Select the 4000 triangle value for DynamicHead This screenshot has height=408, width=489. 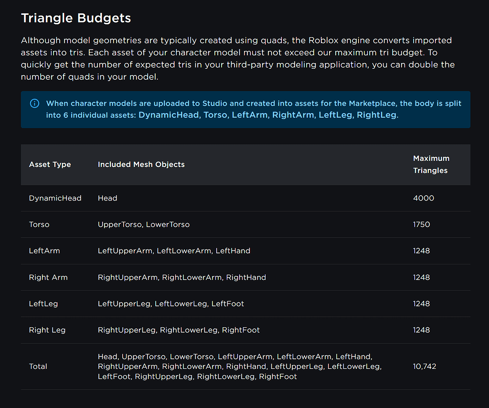[x=423, y=198]
